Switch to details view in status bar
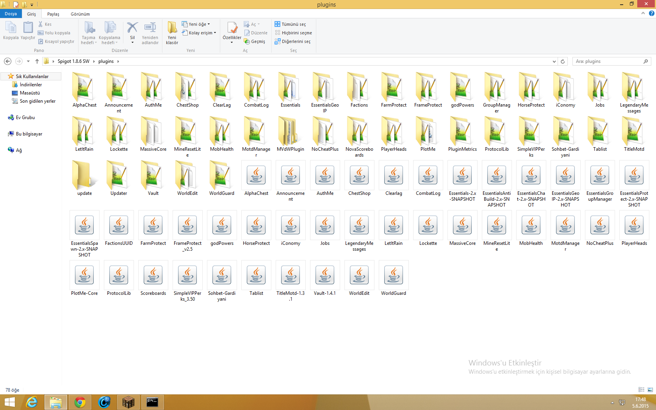Viewport: 656px width, 410px height. (641, 390)
